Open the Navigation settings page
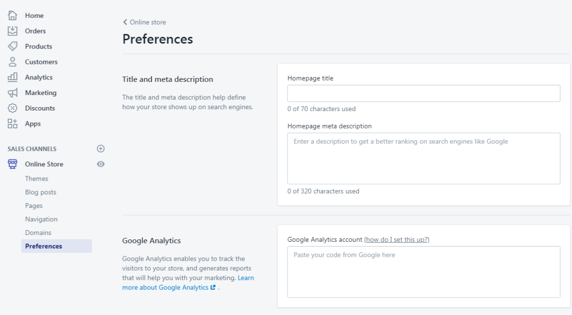572x315 pixels. pos(41,220)
